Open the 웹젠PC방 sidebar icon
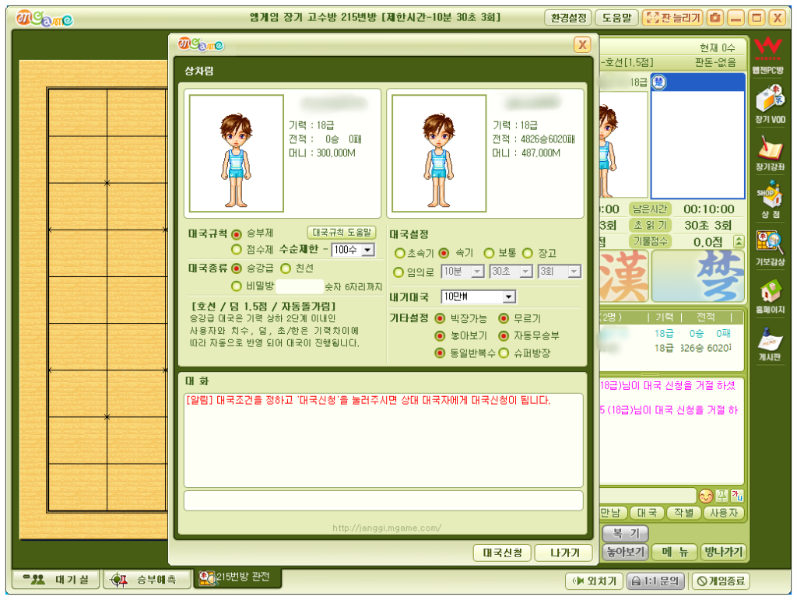 (x=768, y=55)
